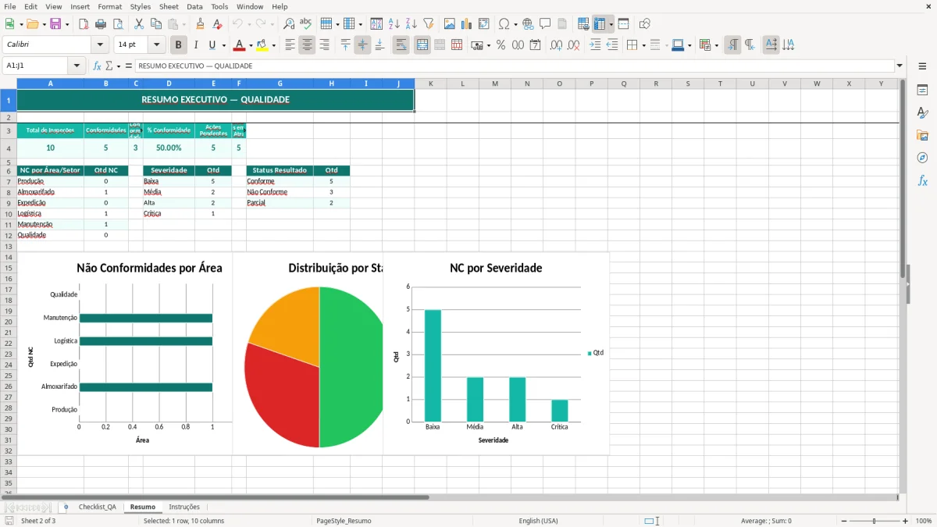The image size is (937, 527).
Task: Toggle Align Right
Action: click(x=324, y=45)
